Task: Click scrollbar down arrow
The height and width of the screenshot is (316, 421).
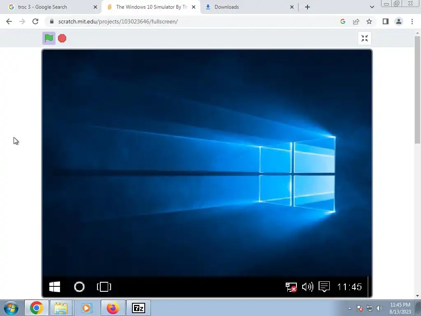Action: coord(417,296)
